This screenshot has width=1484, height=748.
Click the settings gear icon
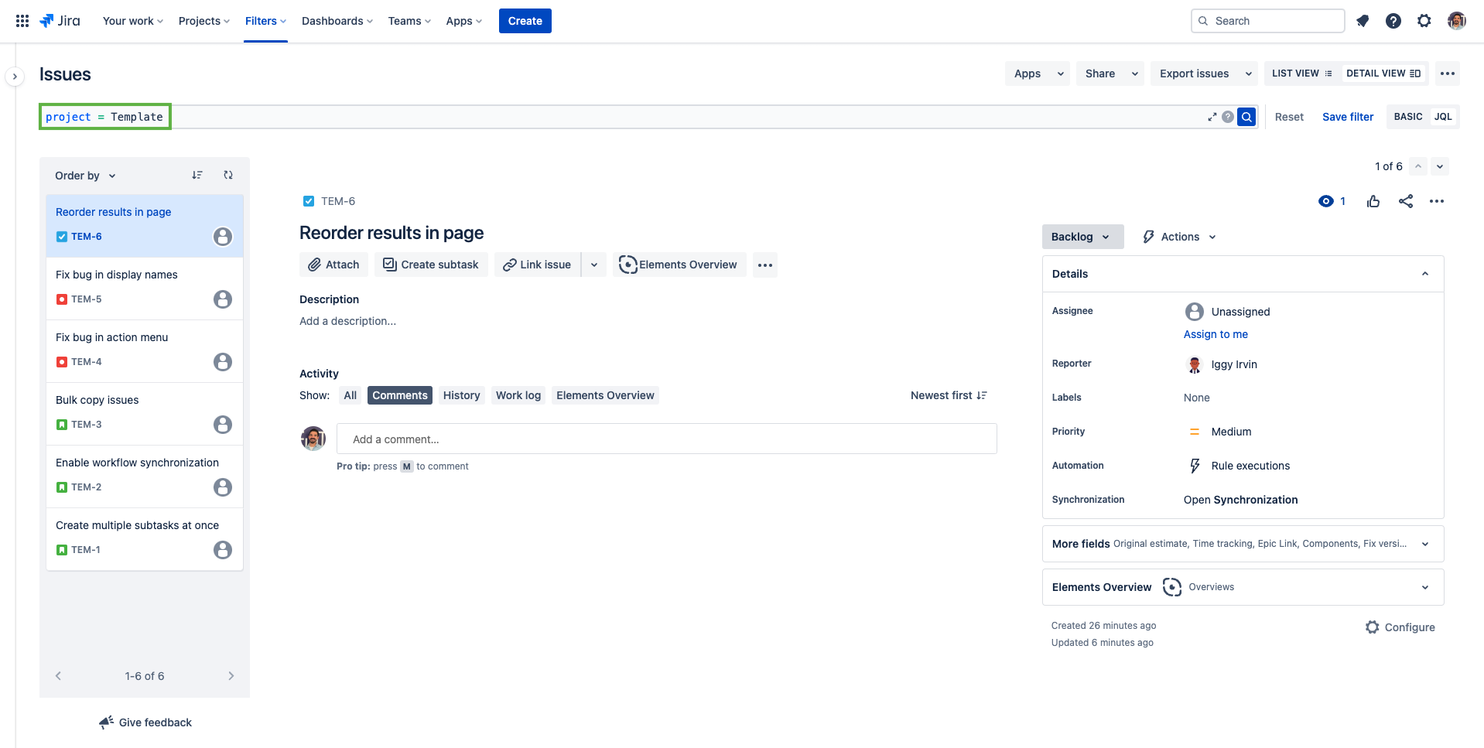(1424, 21)
